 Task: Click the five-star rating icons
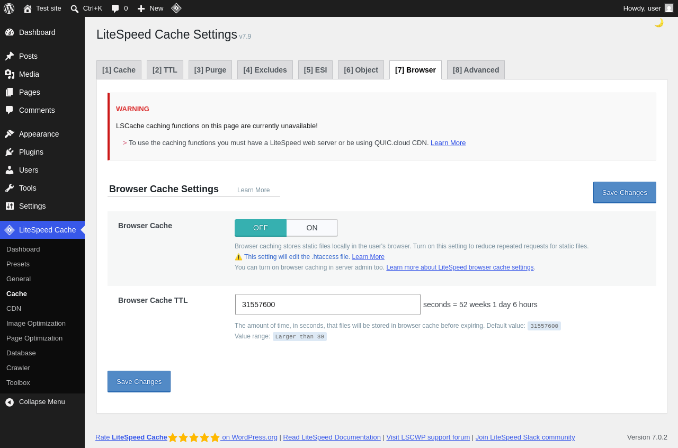point(194,437)
